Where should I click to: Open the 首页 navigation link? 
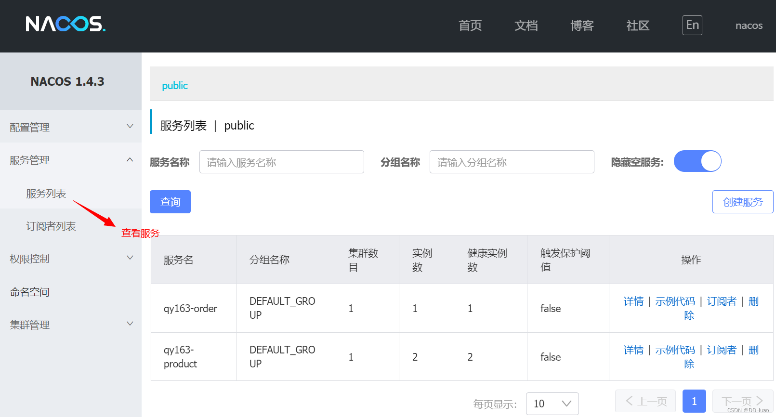pos(470,26)
